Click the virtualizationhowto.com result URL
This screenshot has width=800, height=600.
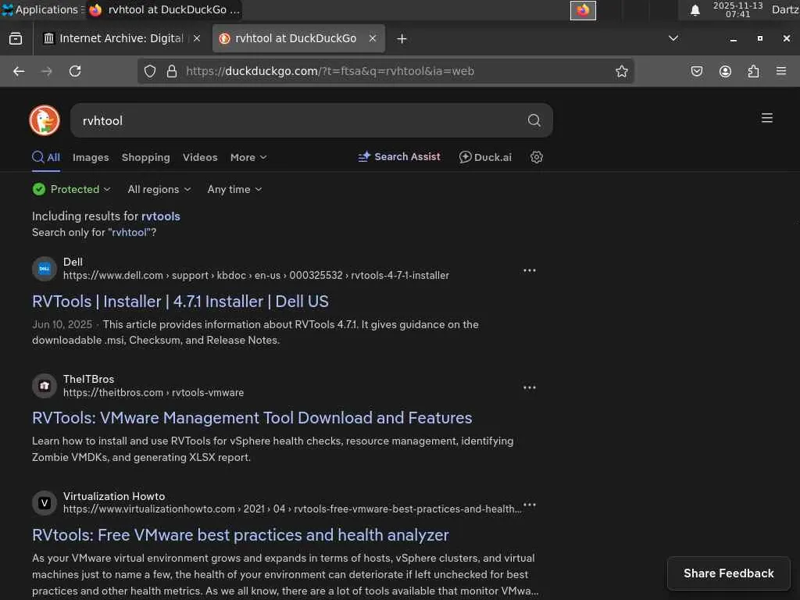(x=292, y=509)
